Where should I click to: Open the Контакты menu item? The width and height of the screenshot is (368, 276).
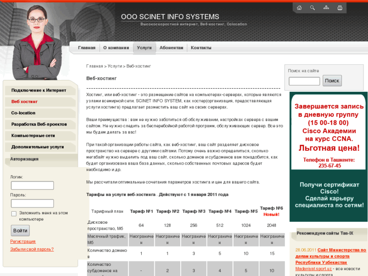coord(201,48)
